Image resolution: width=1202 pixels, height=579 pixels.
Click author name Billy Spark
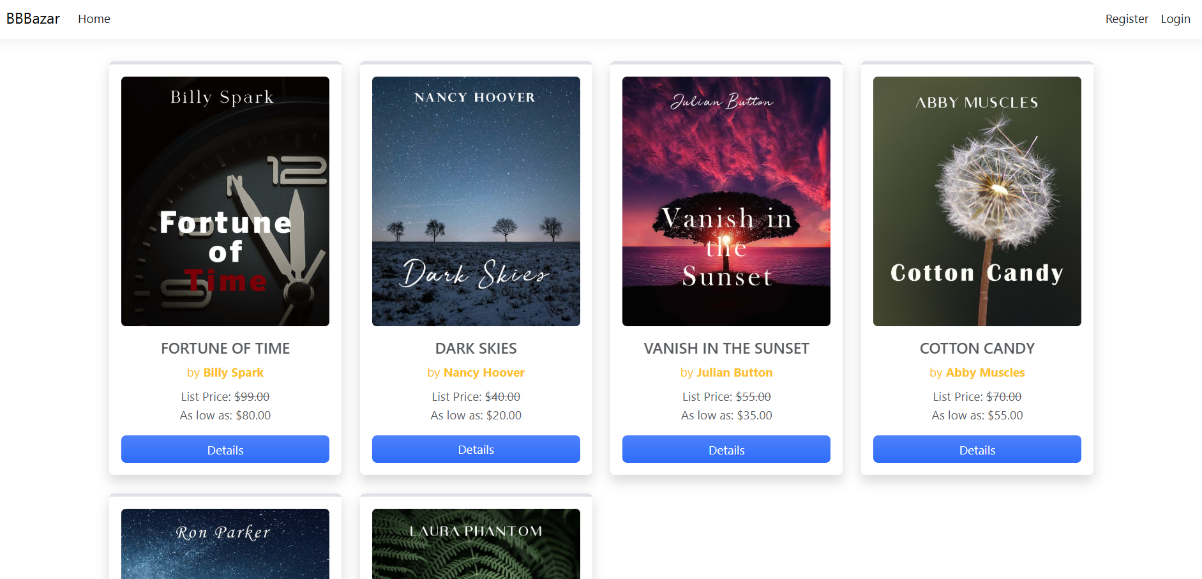coord(233,373)
